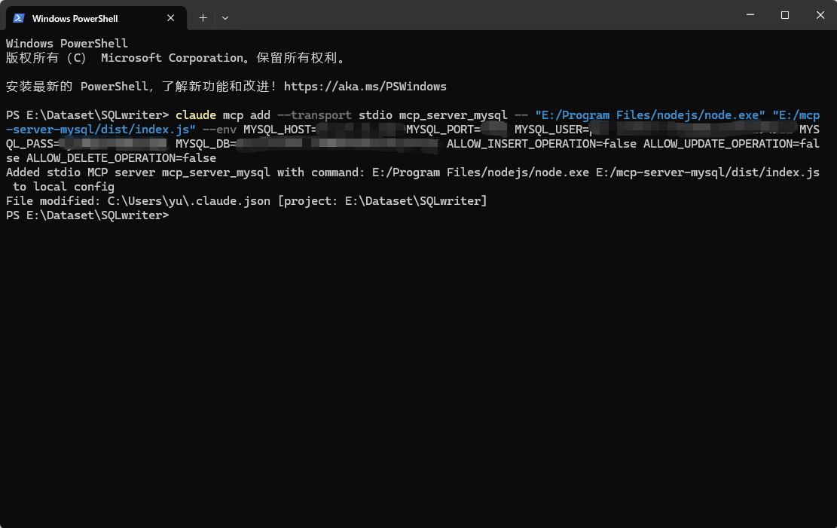The height and width of the screenshot is (528, 837).
Task: Close the Windows PowerShell tab
Action: [171, 17]
